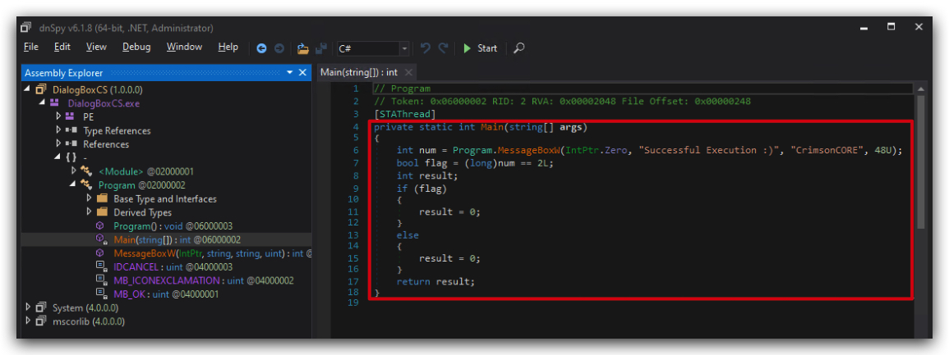The height and width of the screenshot is (355, 949).
Task: Select MessageBoxW method in Assembly Explorer
Action: coord(213,253)
